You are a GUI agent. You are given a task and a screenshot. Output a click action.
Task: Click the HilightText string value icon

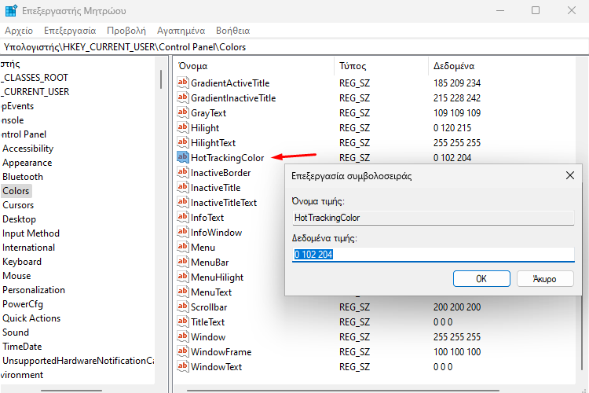pyautogui.click(x=182, y=142)
